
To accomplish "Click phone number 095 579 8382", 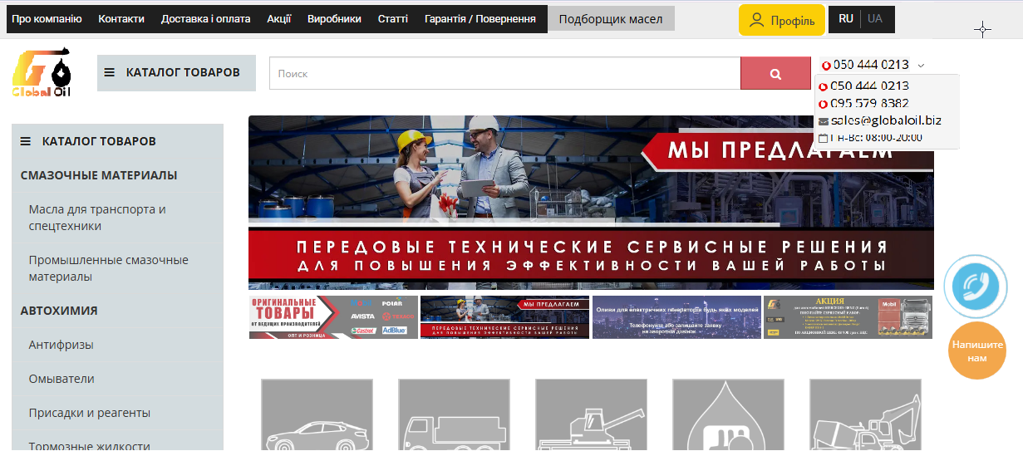I will [870, 104].
